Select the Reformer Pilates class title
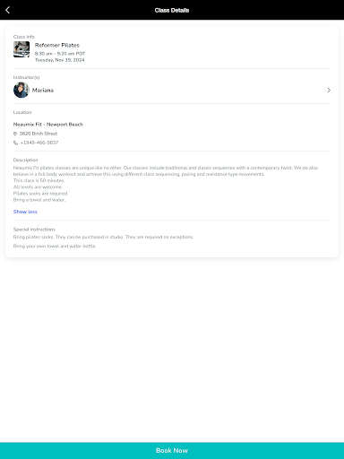344x459 pixels. (x=57, y=45)
